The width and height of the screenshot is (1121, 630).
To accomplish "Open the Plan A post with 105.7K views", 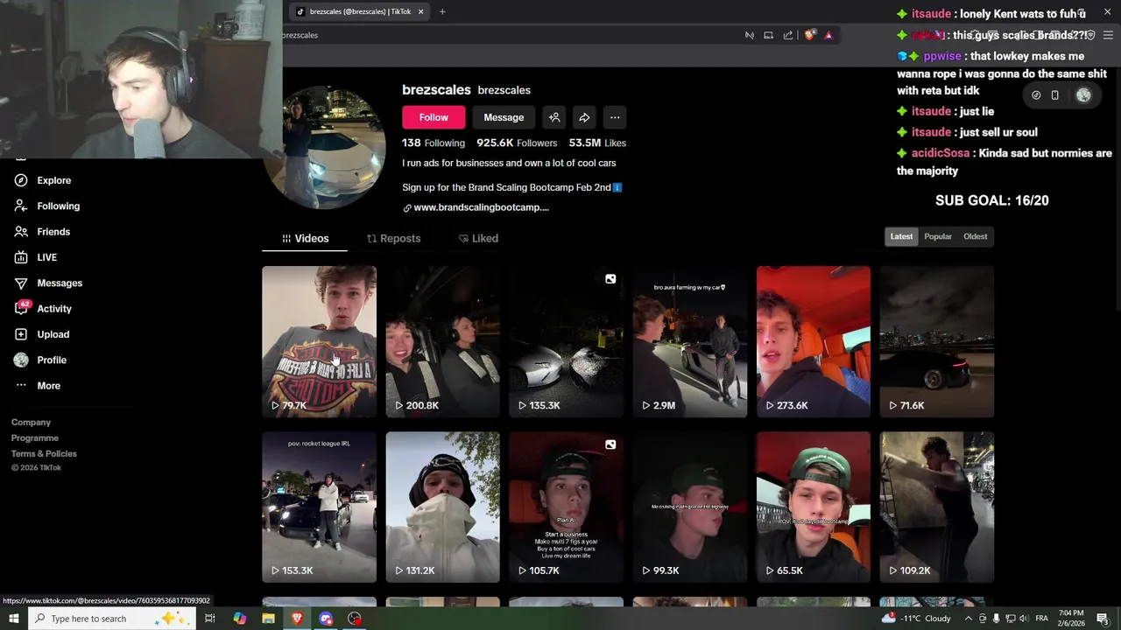I will click(x=566, y=507).
